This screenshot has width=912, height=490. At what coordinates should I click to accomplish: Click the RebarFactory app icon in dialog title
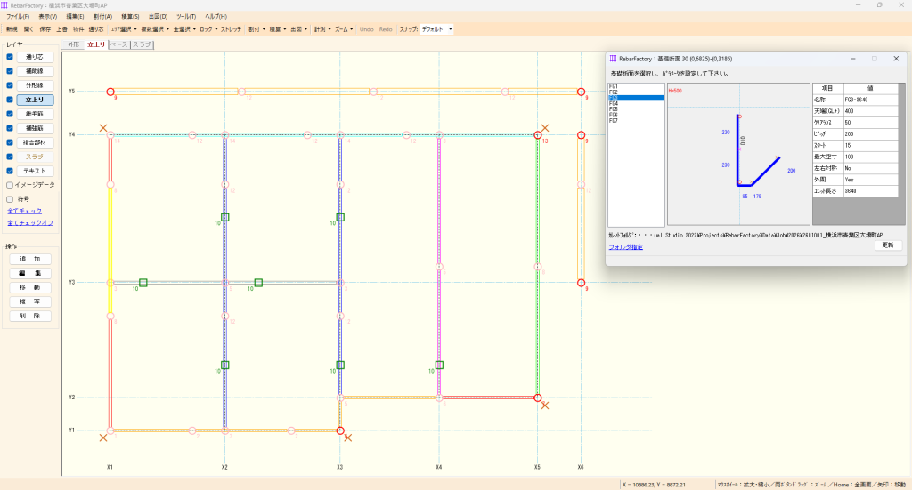[x=613, y=59]
